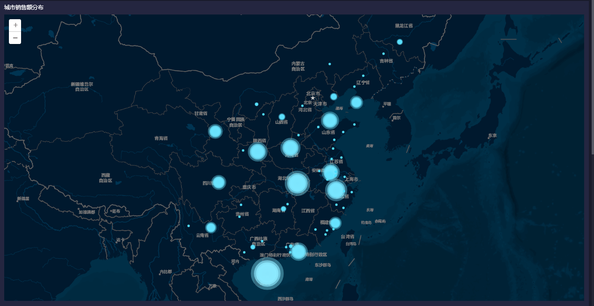Select the 内比都 city label
Image resolution: width=594 pixels, height=306 pixels.
(x=165, y=271)
